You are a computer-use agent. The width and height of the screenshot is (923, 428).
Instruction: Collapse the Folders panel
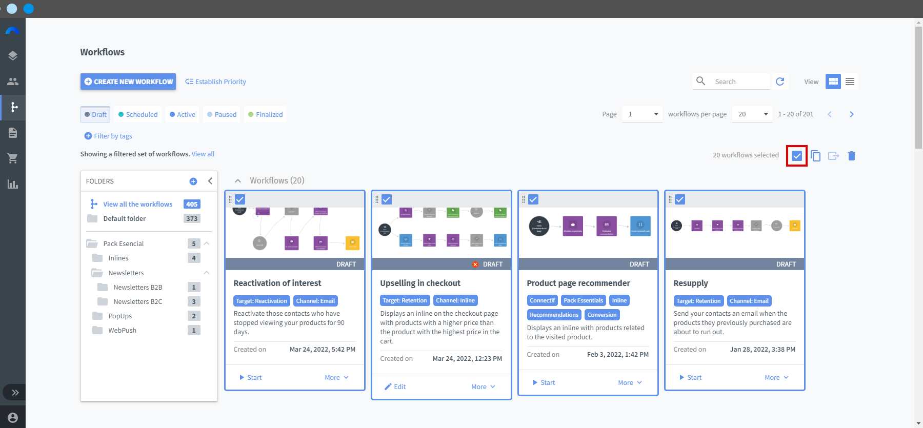point(210,181)
